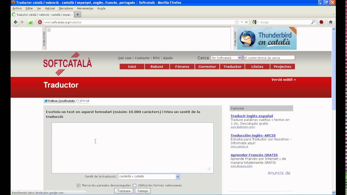Open the Ajuda link

click(168, 58)
